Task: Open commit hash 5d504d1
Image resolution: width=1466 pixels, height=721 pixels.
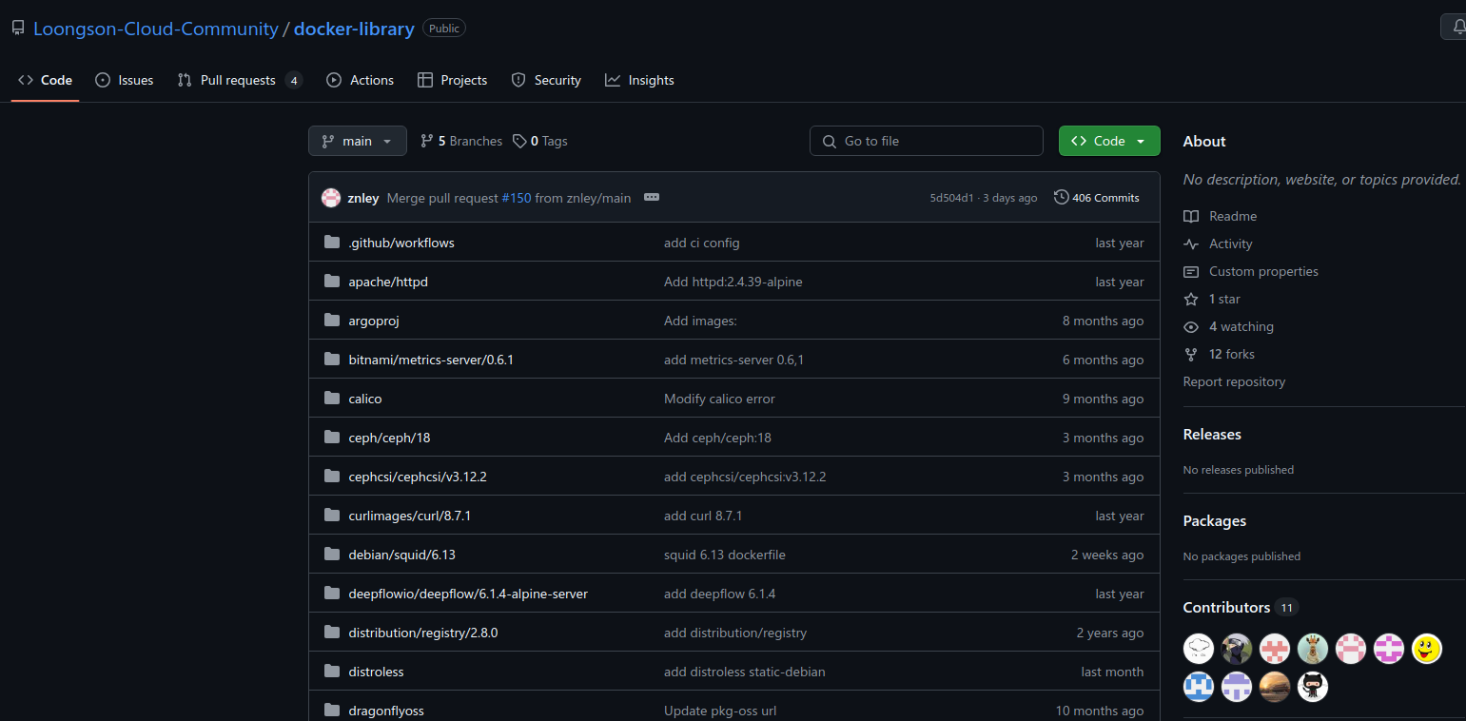Action: pyautogui.click(x=951, y=198)
